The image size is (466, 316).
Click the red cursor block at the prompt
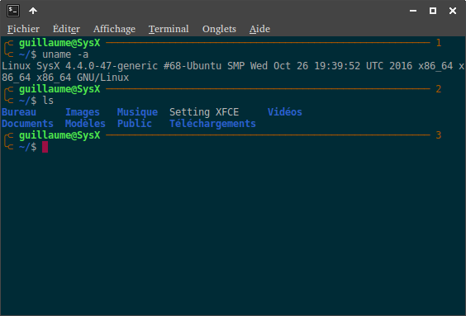[45, 147]
